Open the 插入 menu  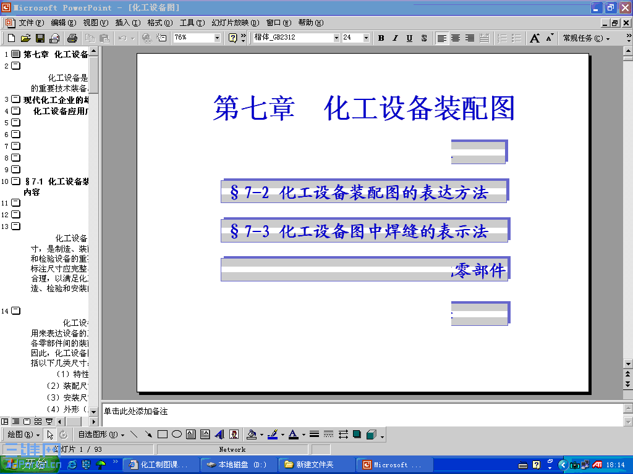pos(127,22)
